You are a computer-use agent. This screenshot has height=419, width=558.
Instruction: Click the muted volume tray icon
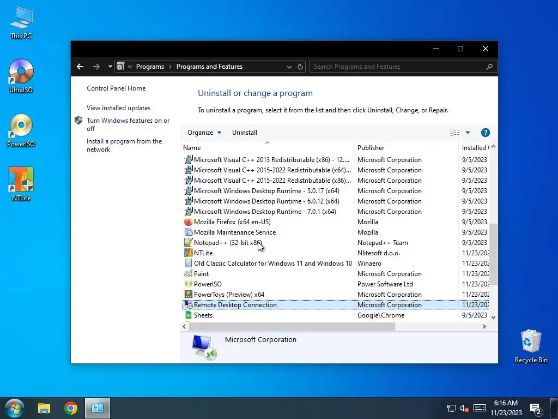tap(465, 408)
